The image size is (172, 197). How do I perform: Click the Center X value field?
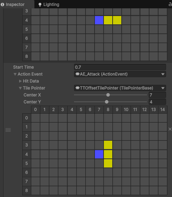pos(157,95)
